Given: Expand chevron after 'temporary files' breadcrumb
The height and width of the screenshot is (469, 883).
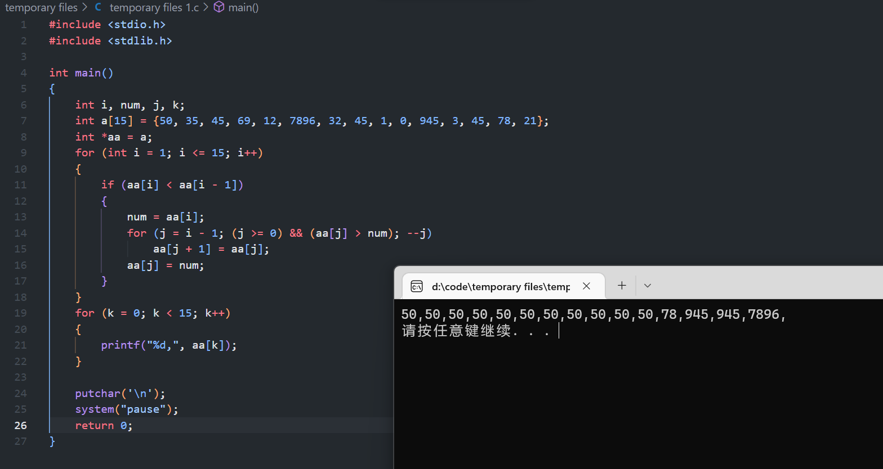Looking at the screenshot, I should pyautogui.click(x=85, y=7).
